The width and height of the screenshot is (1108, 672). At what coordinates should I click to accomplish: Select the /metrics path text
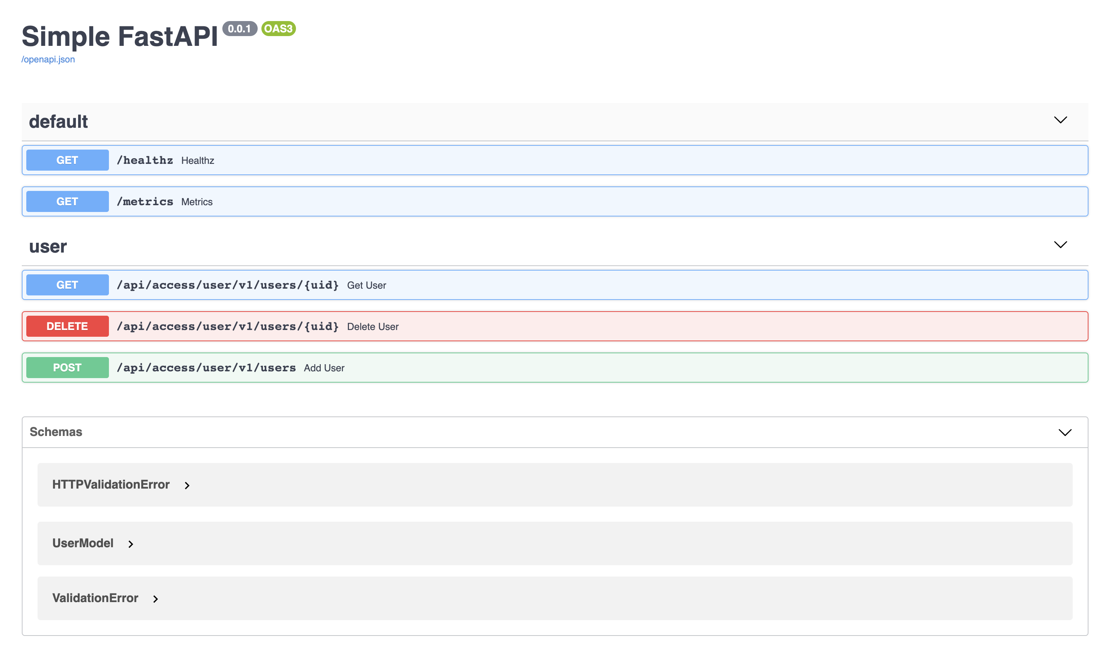point(145,202)
